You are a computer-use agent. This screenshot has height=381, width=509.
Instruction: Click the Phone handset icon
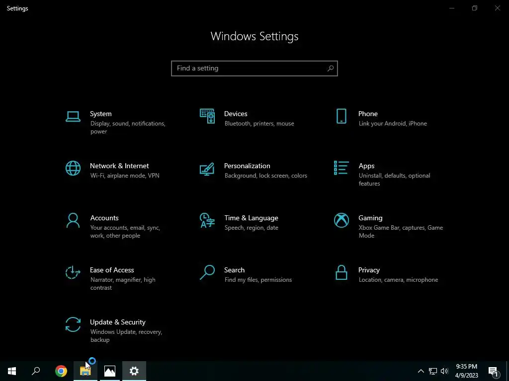(341, 116)
